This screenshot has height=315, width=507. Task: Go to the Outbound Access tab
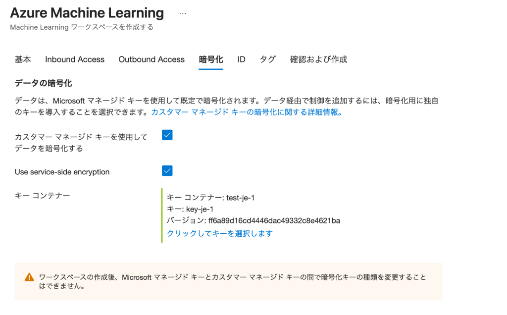152,59
